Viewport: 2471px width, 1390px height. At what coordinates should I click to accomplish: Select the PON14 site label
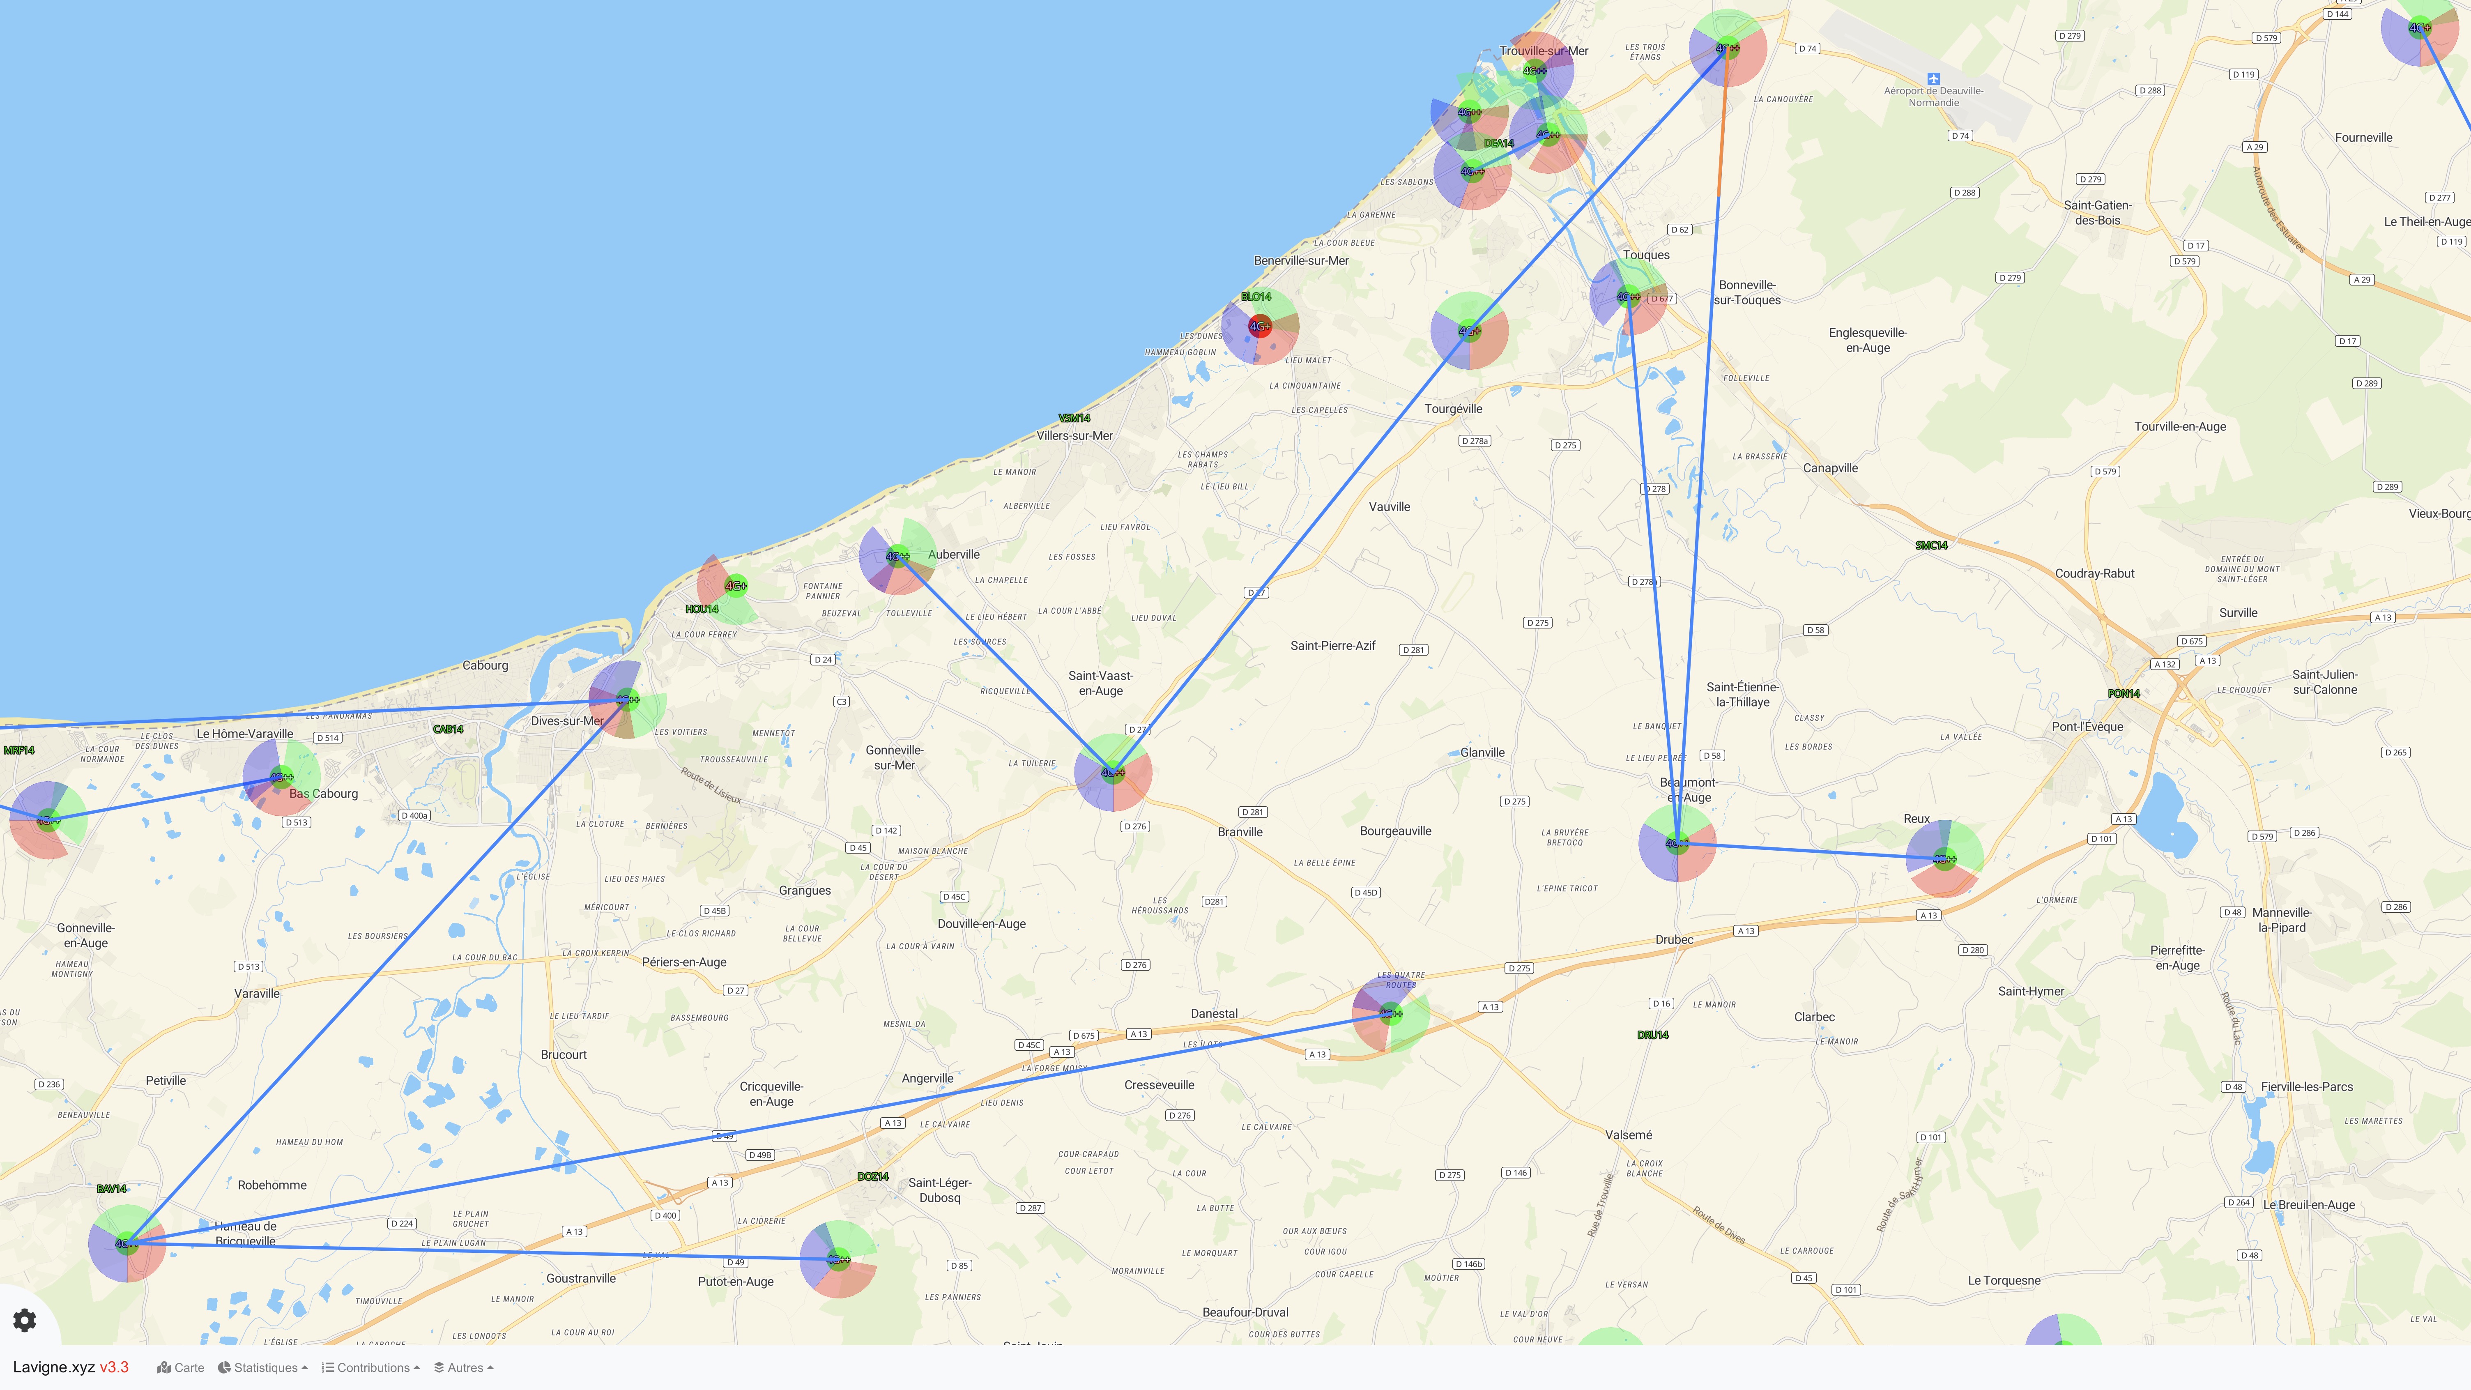pyautogui.click(x=2124, y=693)
